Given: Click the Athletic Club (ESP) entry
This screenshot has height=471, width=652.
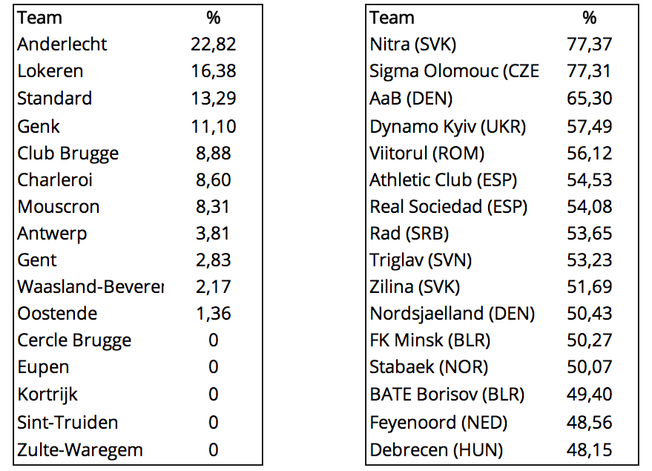Looking at the screenshot, I should [x=444, y=180].
